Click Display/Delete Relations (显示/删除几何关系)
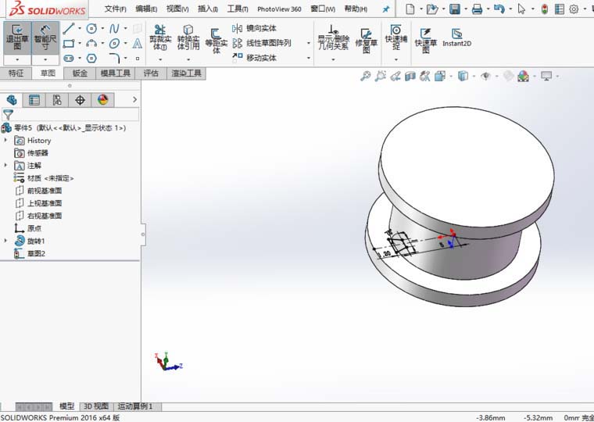This screenshot has height=422, width=594. coord(333,38)
